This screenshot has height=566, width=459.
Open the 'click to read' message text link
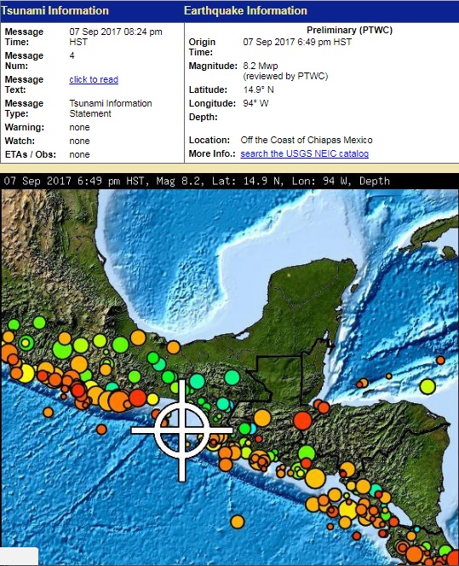click(94, 79)
